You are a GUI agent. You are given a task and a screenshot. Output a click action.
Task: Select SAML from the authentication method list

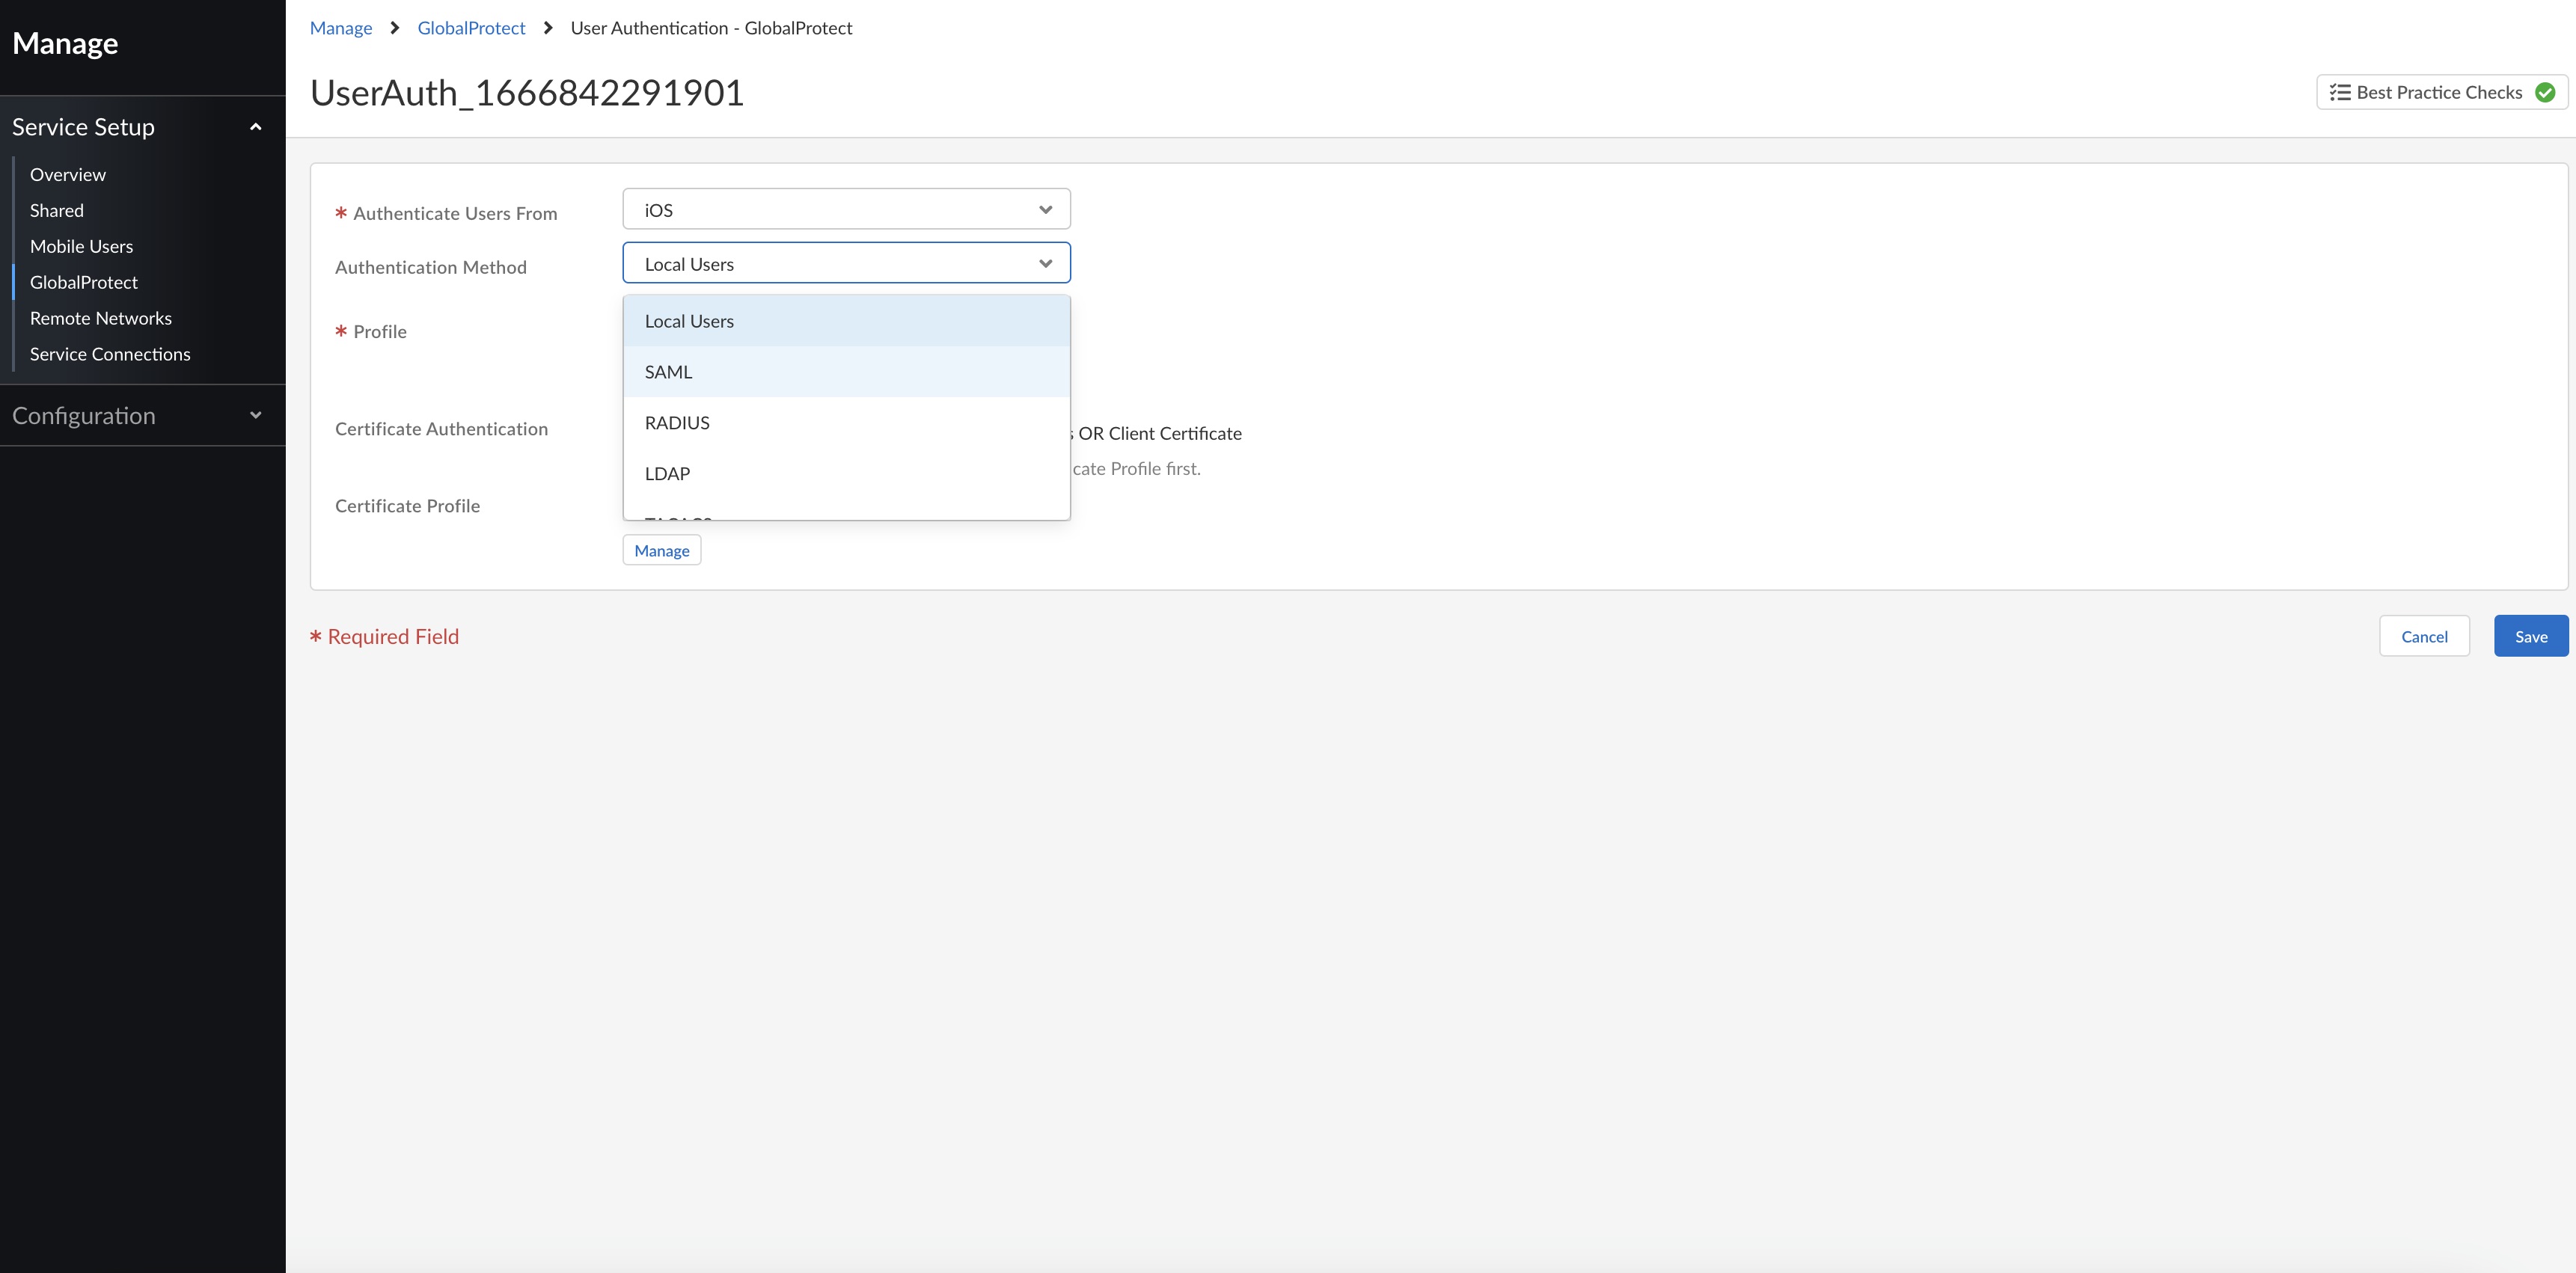tap(668, 371)
